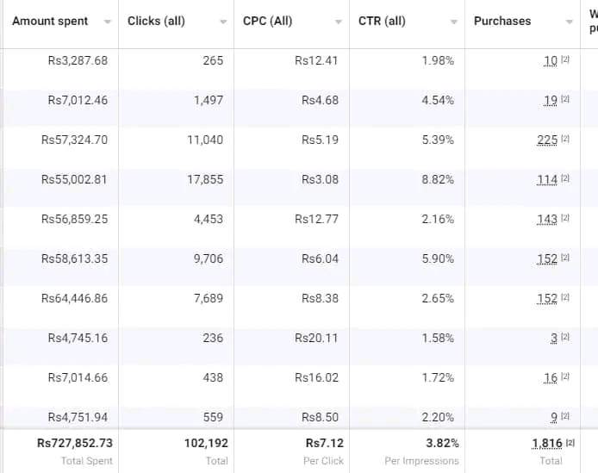Sort by the Amount spent header label
Viewport: 598px width, 473px height.
click(x=50, y=21)
